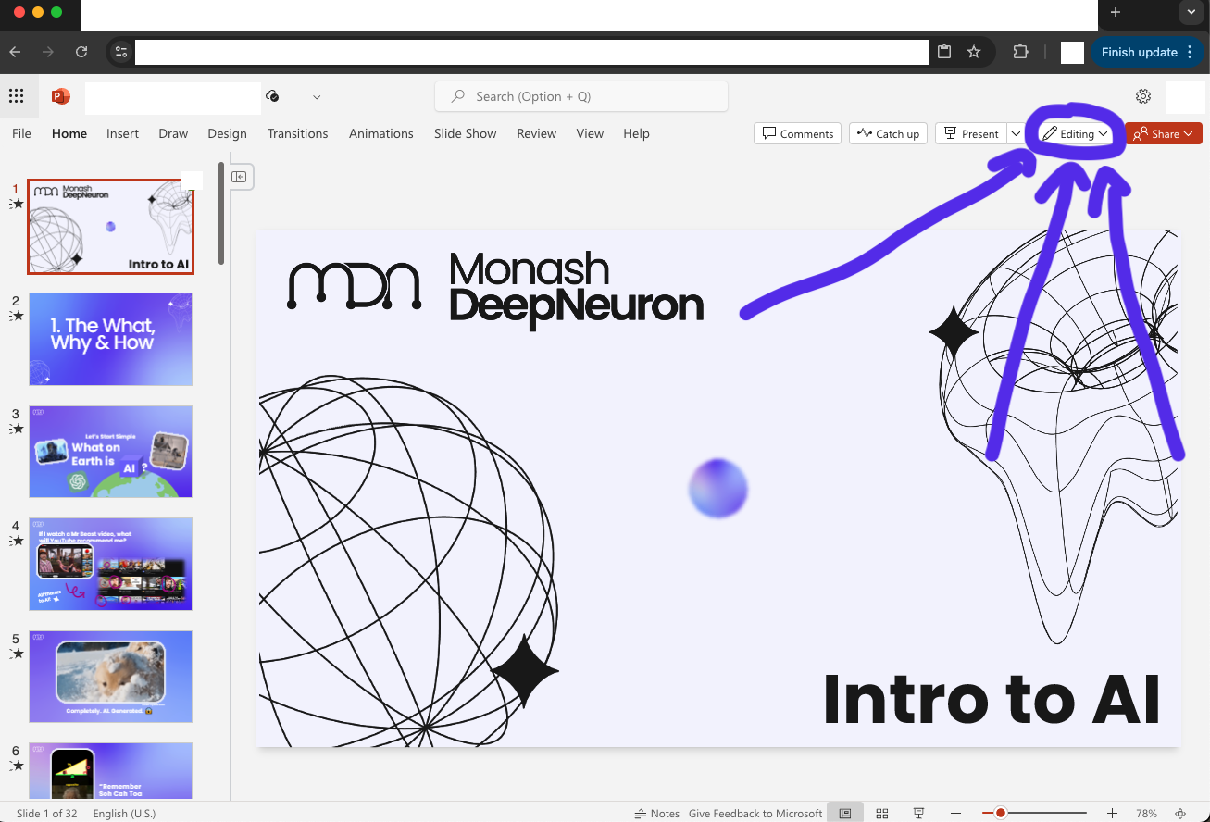
Task: Bookmark this page with the star icon
Action: click(974, 52)
